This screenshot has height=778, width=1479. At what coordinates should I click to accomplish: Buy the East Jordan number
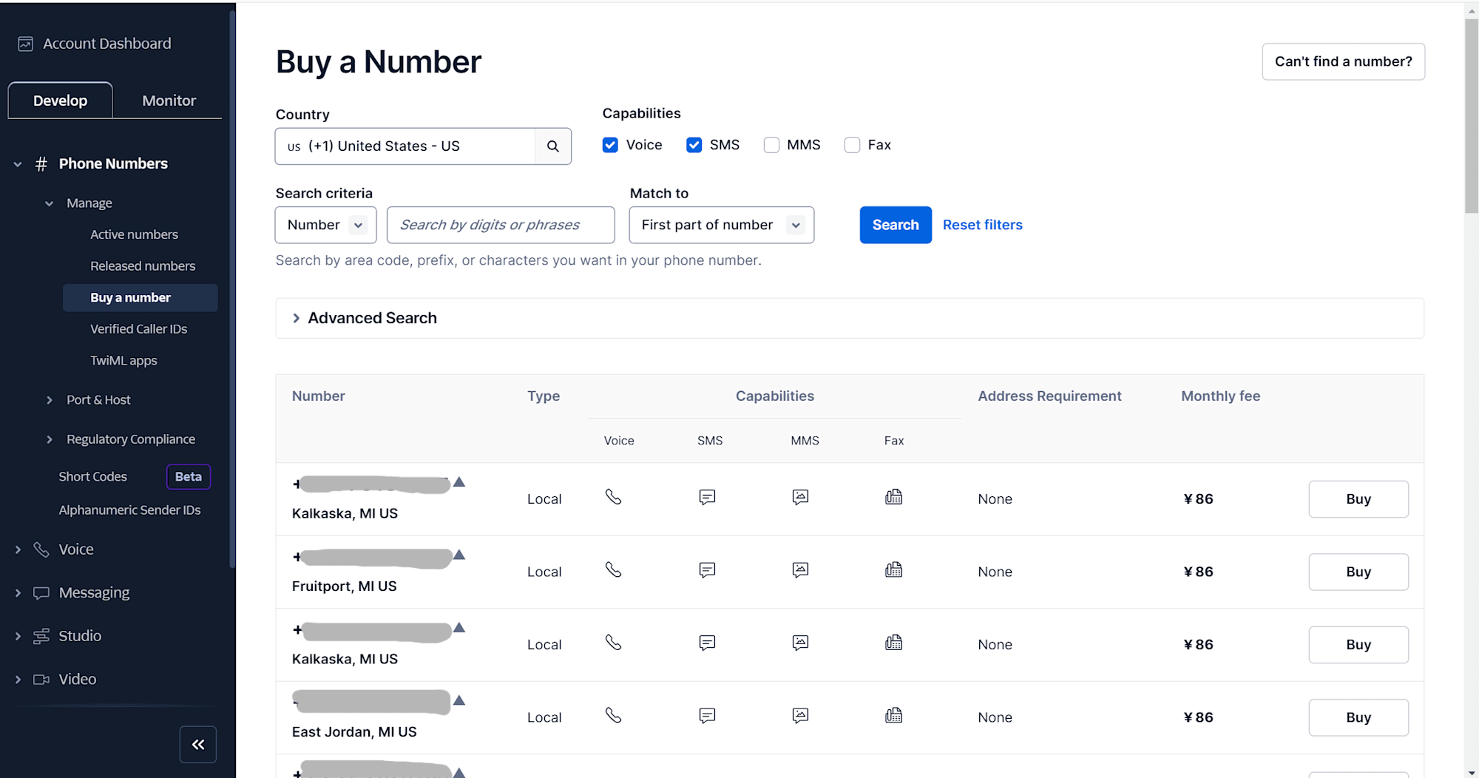click(1358, 717)
